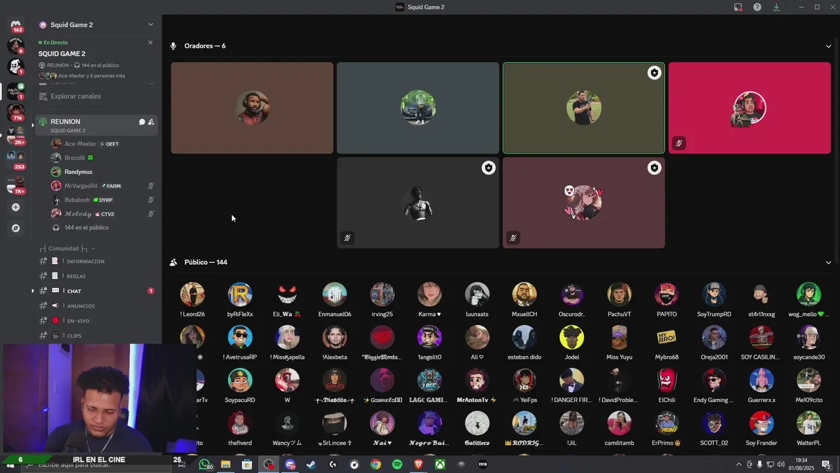Screen dimensions: 840x473
Task: Open the Discover servers compass icon
Action: (16, 228)
